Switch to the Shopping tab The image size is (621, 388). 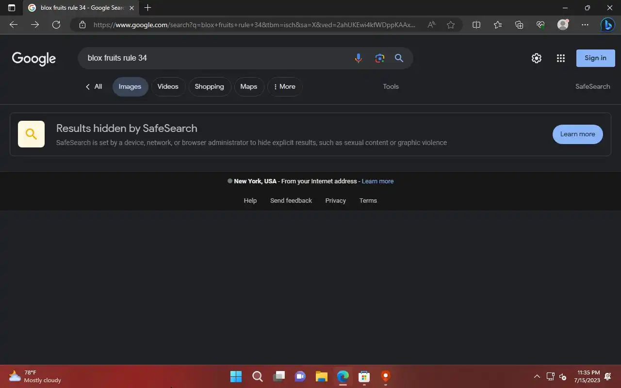coord(209,87)
